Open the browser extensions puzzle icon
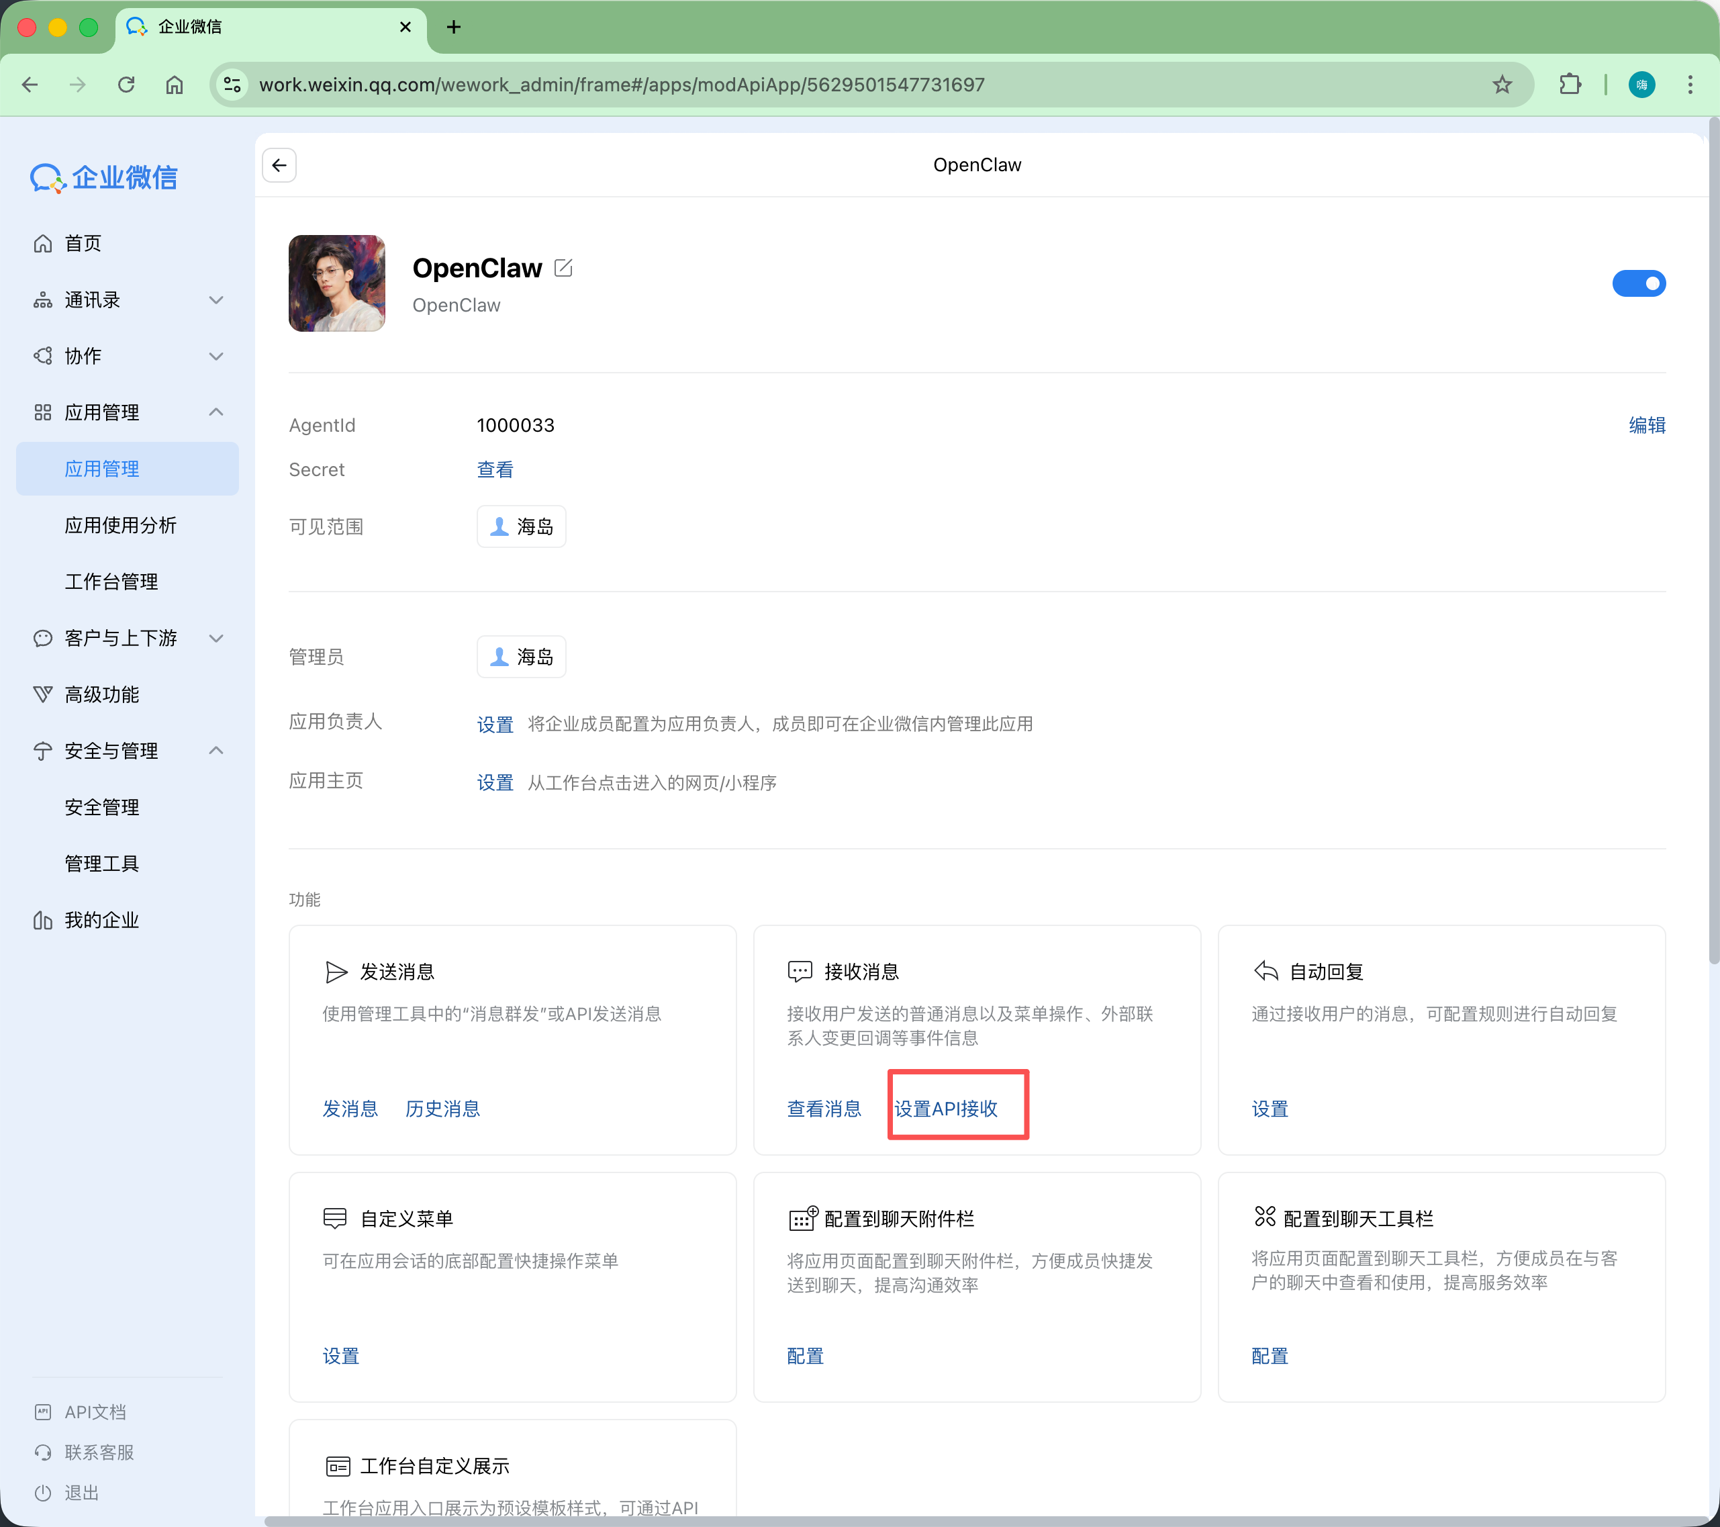The width and height of the screenshot is (1720, 1527). click(1570, 84)
